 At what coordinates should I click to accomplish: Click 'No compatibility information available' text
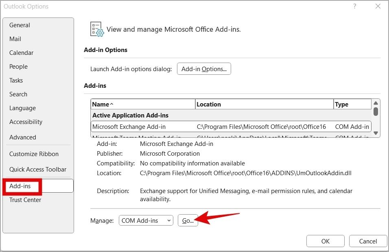click(x=192, y=163)
